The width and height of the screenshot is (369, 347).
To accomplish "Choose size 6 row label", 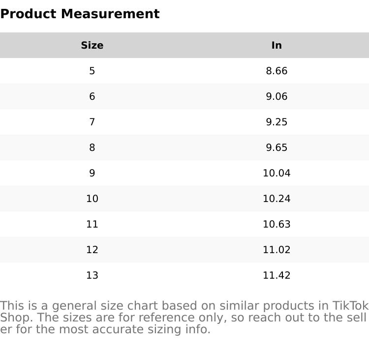I will [92, 96].
